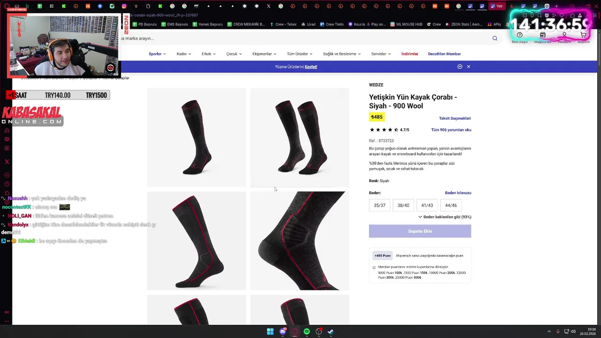This screenshot has width=601, height=338.
Task: Expand Sağlık ve Beslenme menu
Action: (x=342, y=54)
